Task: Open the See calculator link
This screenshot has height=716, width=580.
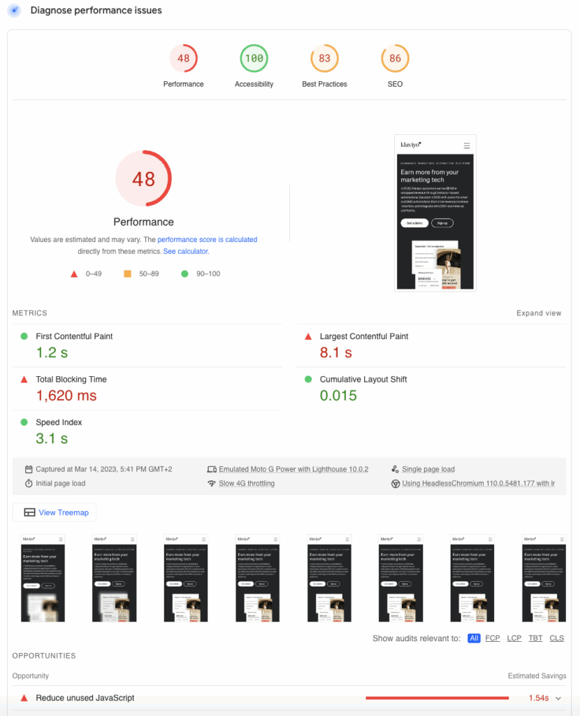Action: coord(185,251)
